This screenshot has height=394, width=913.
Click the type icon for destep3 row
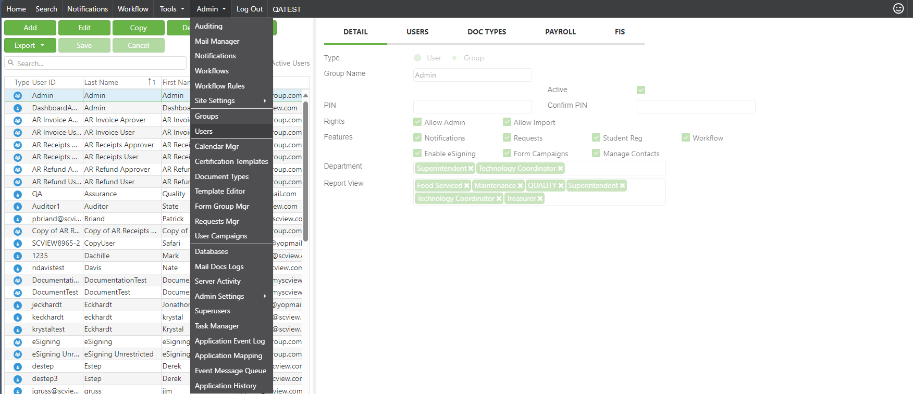(18, 379)
